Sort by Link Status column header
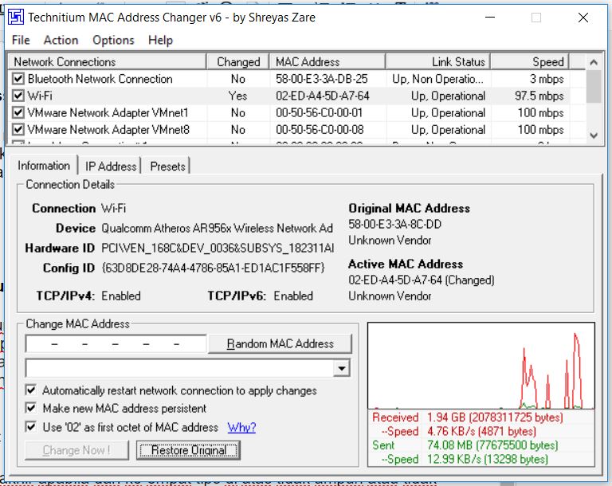 point(438,61)
